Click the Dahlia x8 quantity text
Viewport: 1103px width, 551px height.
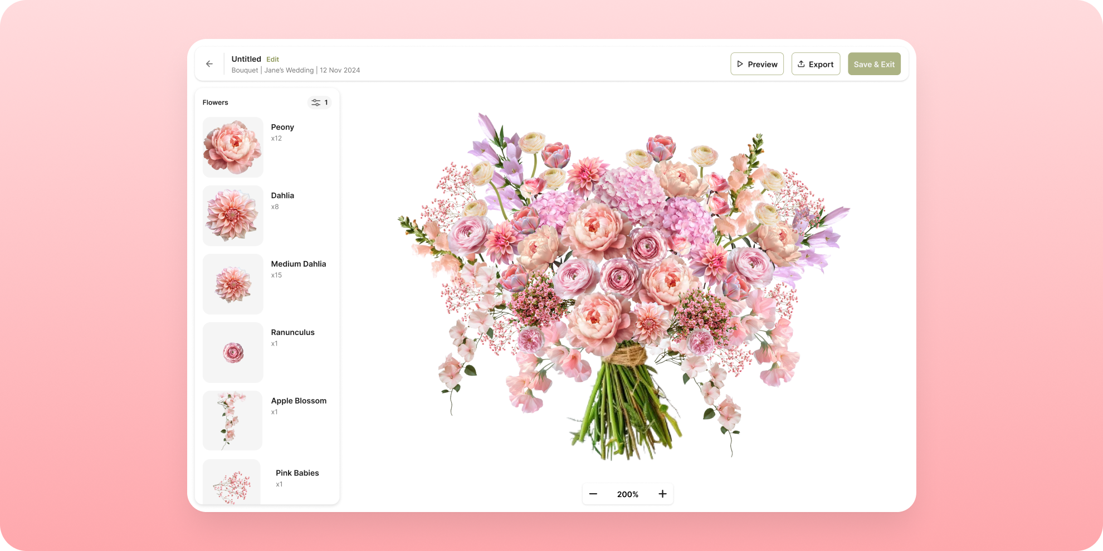click(x=275, y=206)
